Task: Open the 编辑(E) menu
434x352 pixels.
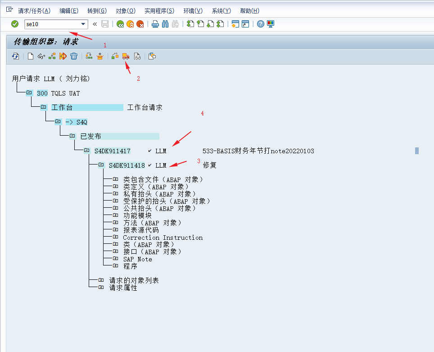Action: [69, 11]
